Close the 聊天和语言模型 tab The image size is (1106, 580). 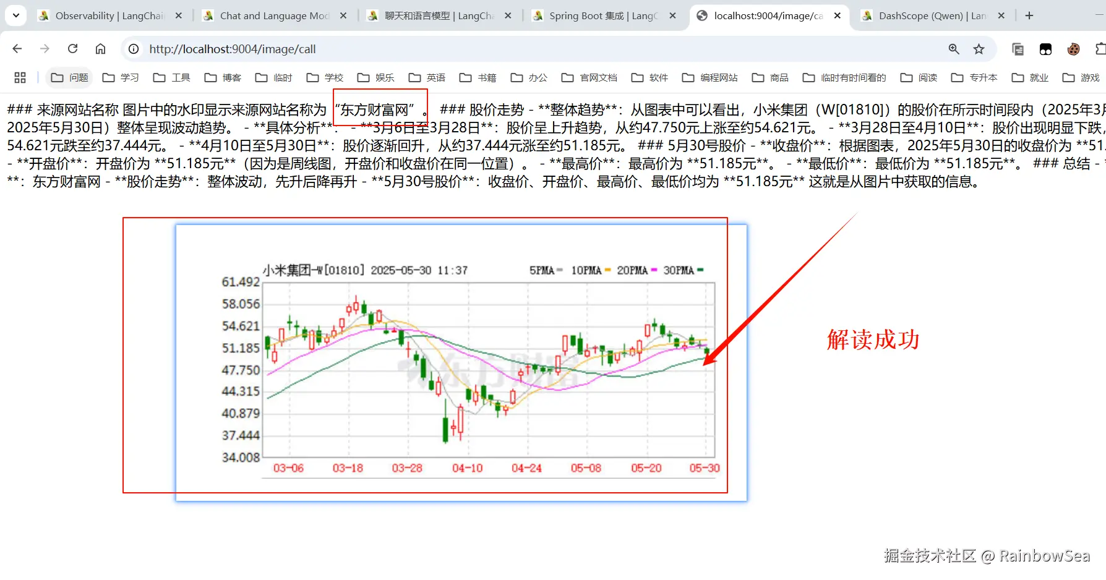pos(508,15)
